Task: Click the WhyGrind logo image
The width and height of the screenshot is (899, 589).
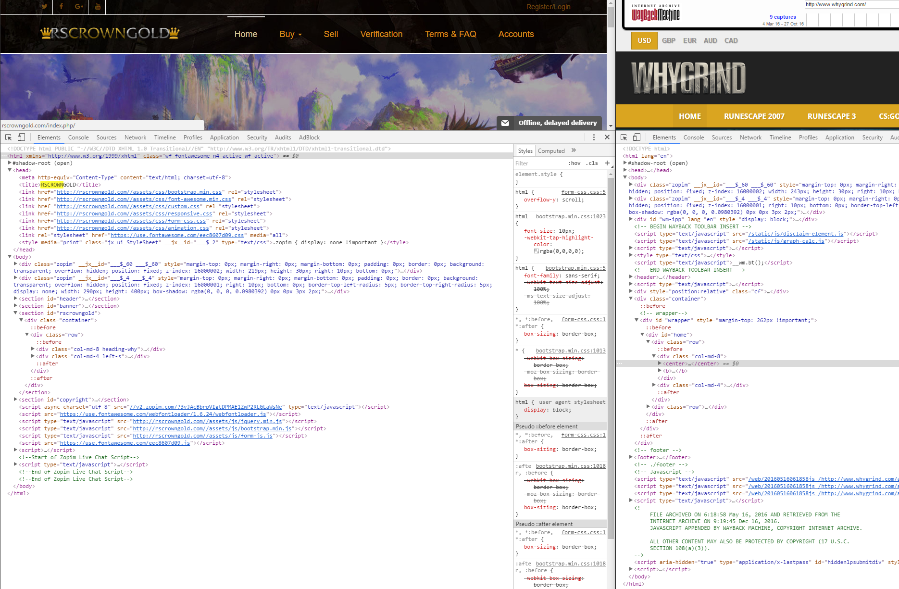Action: click(x=688, y=78)
